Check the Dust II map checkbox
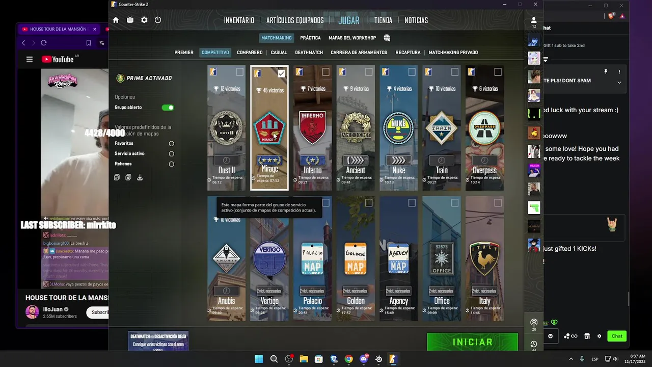 tap(240, 72)
